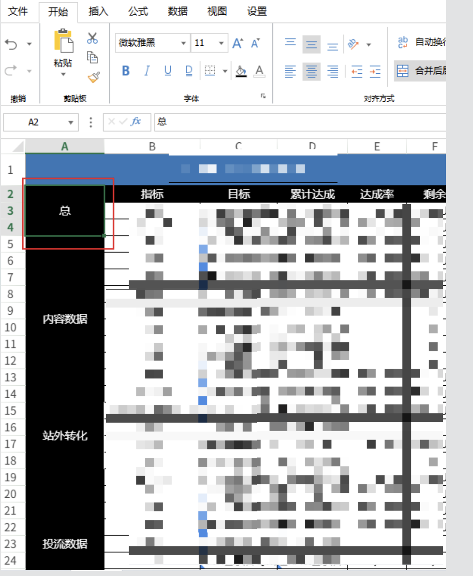Expand the font size 11 dropdown
Screen dimensions: 473x576
[221, 43]
